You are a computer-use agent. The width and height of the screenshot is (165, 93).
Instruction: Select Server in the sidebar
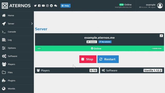(x=17, y=24)
